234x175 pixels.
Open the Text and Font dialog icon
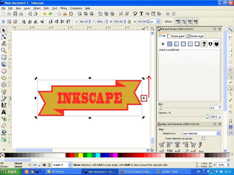pos(141,14)
